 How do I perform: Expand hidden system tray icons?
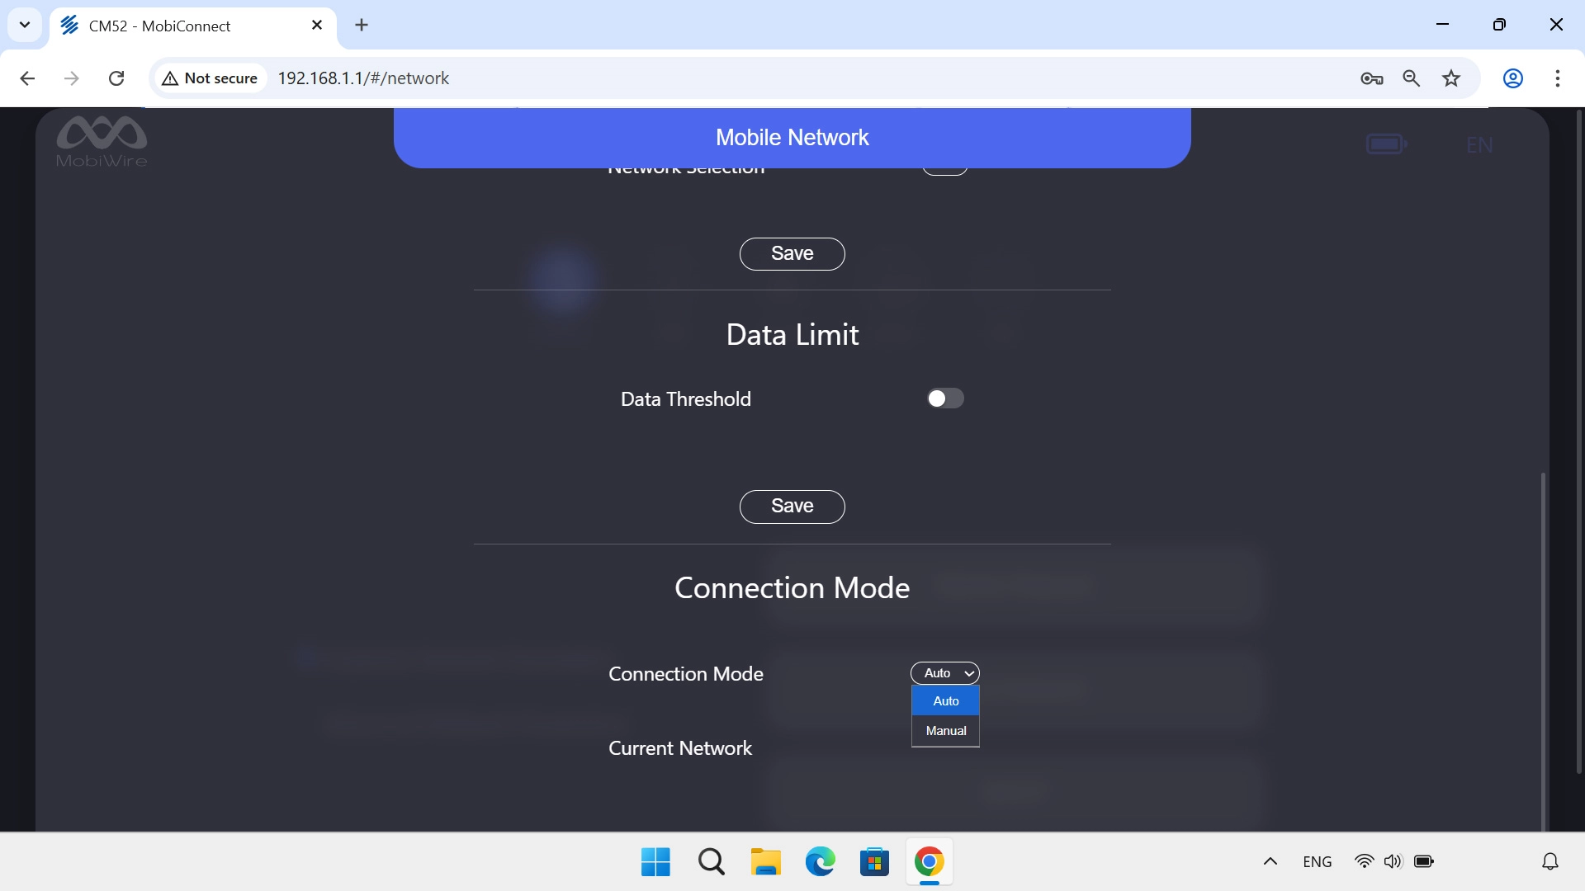(x=1270, y=861)
